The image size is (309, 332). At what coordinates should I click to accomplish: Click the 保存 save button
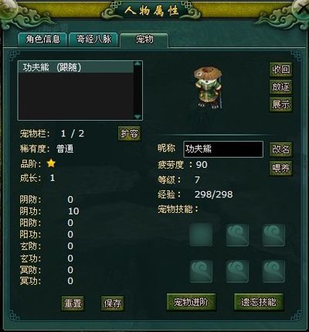click(x=113, y=303)
